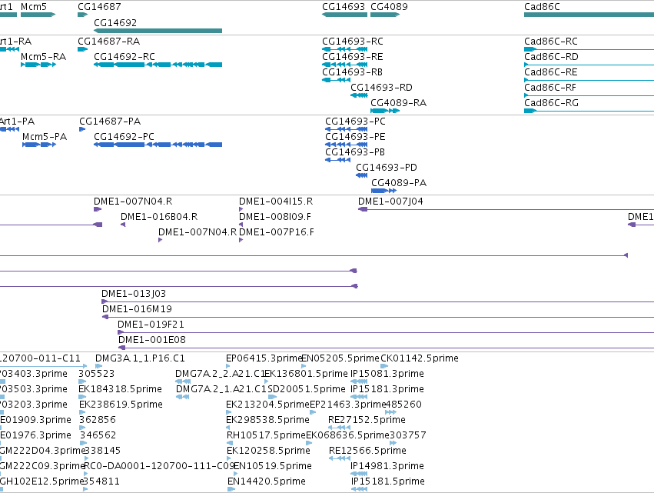Screen dimensions: 654x493
Task: Click EST DMG3A.1_1.P16.C1
Action: (98, 366)
